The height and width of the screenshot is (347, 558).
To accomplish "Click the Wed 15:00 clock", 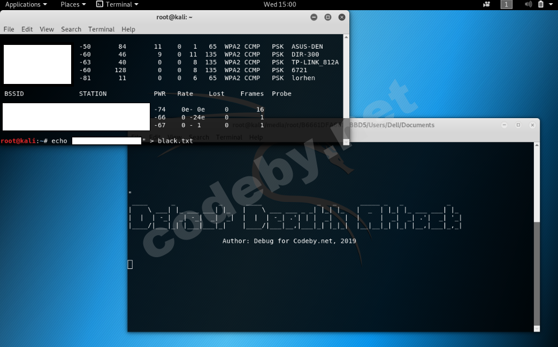I will click(x=280, y=4).
